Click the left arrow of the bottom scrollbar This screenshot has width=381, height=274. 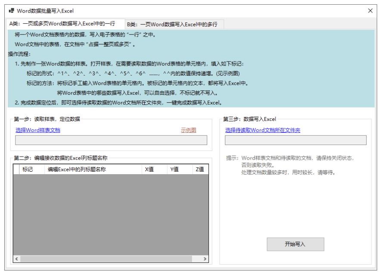pyautogui.click(x=16, y=259)
